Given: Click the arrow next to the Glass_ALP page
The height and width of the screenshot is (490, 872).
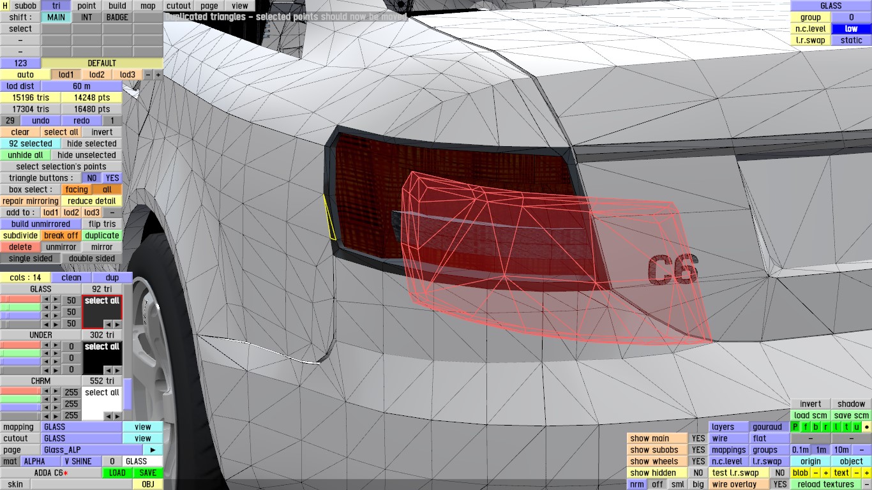Looking at the screenshot, I should click(153, 450).
